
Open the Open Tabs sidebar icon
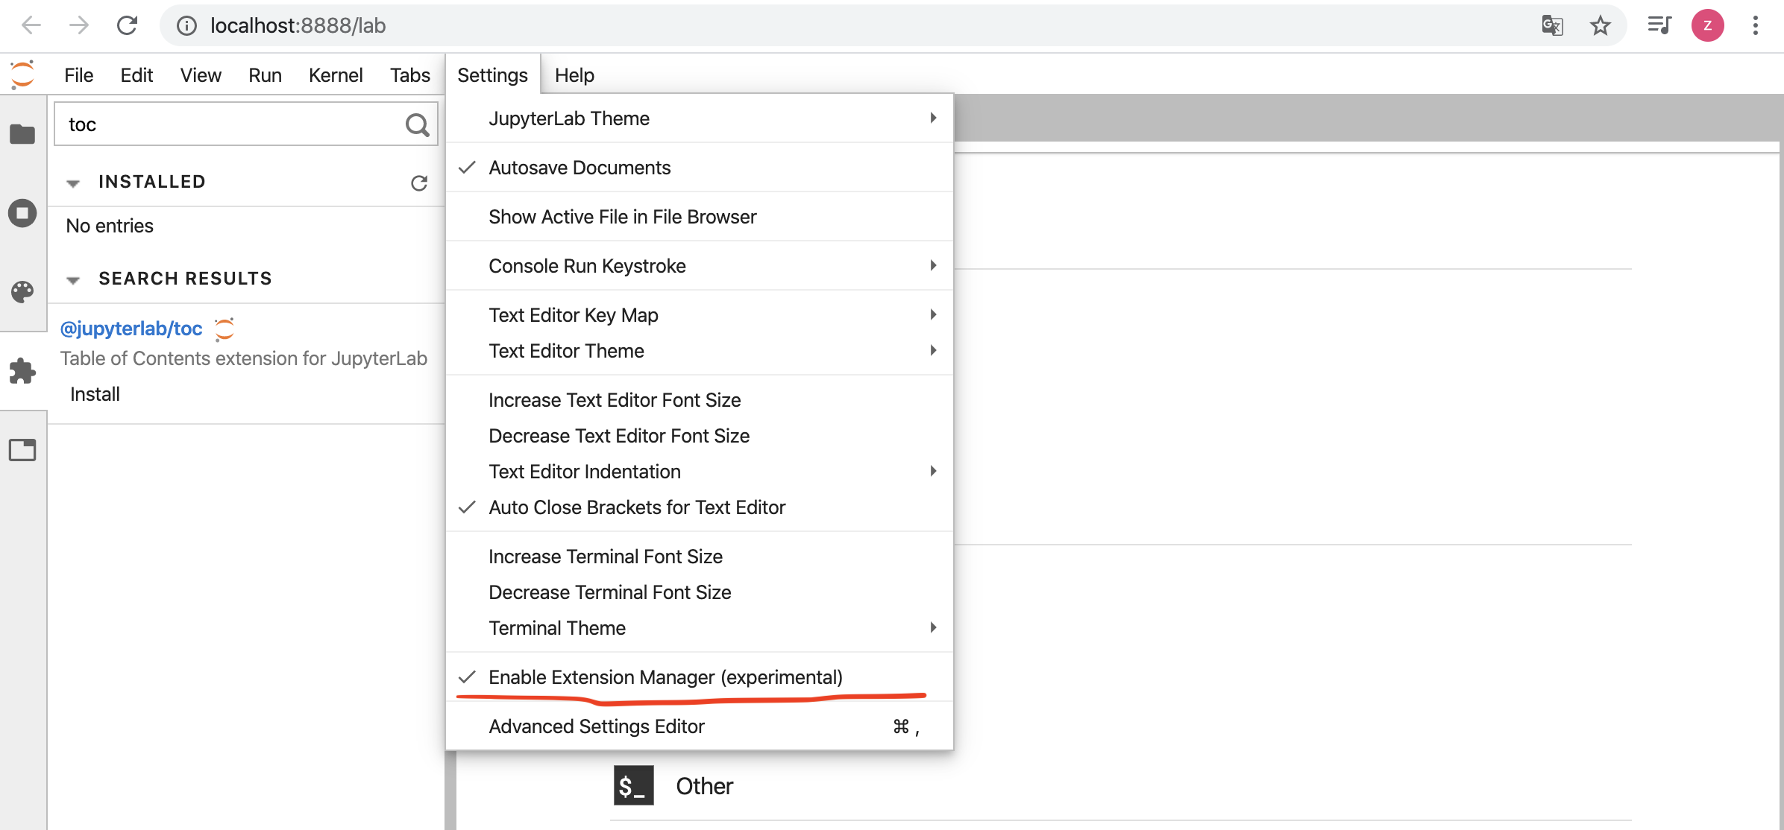click(x=22, y=450)
